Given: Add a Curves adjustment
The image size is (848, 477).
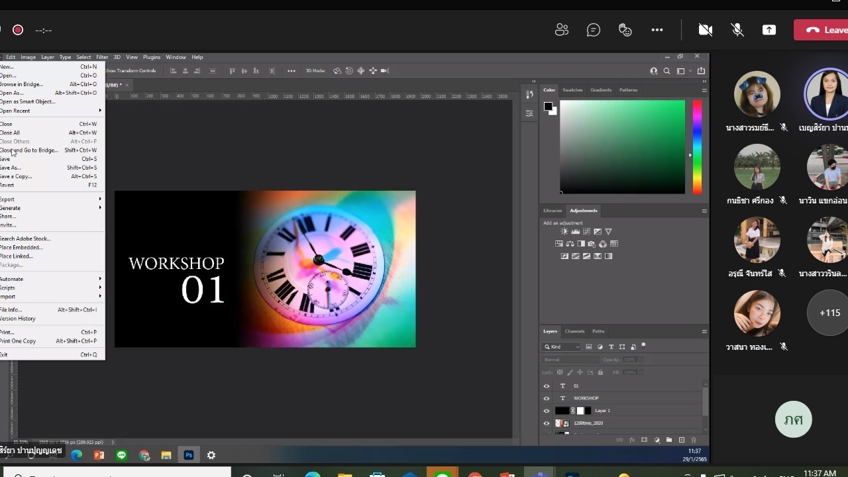Looking at the screenshot, I should (x=586, y=231).
